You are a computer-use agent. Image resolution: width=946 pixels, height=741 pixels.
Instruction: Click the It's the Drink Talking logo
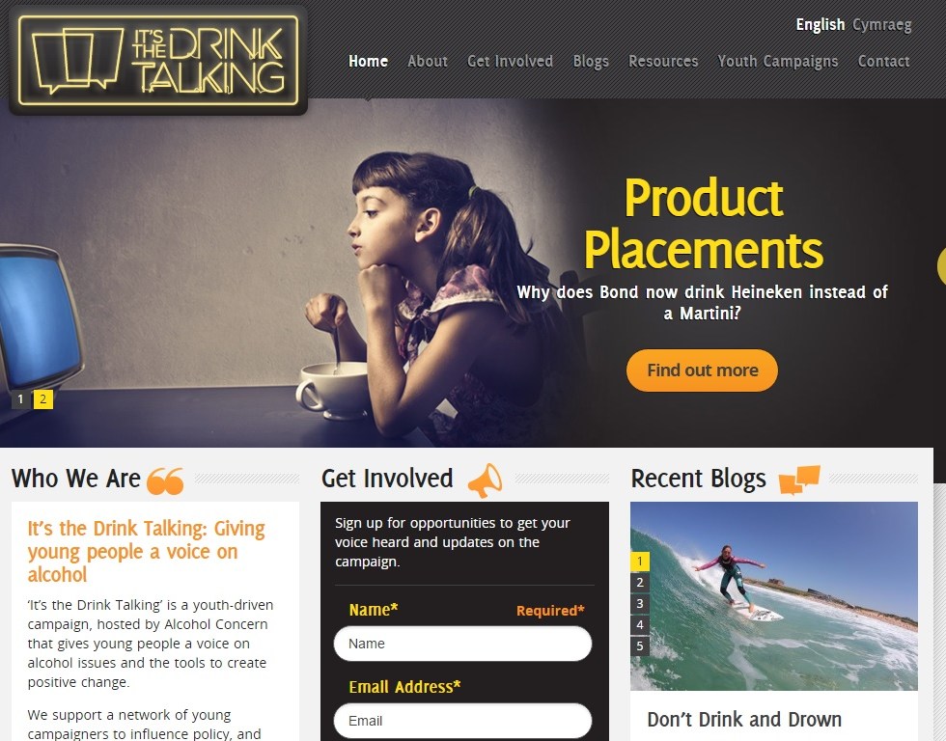pos(158,60)
